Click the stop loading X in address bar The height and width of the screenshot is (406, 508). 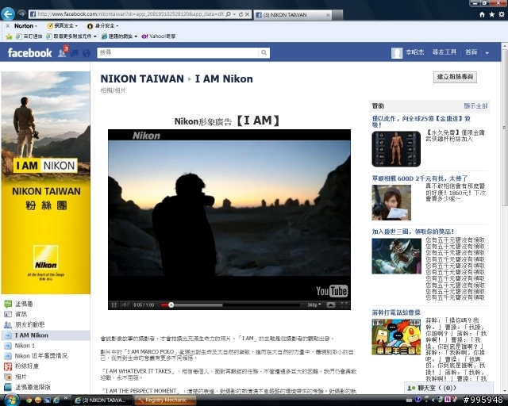(x=247, y=14)
